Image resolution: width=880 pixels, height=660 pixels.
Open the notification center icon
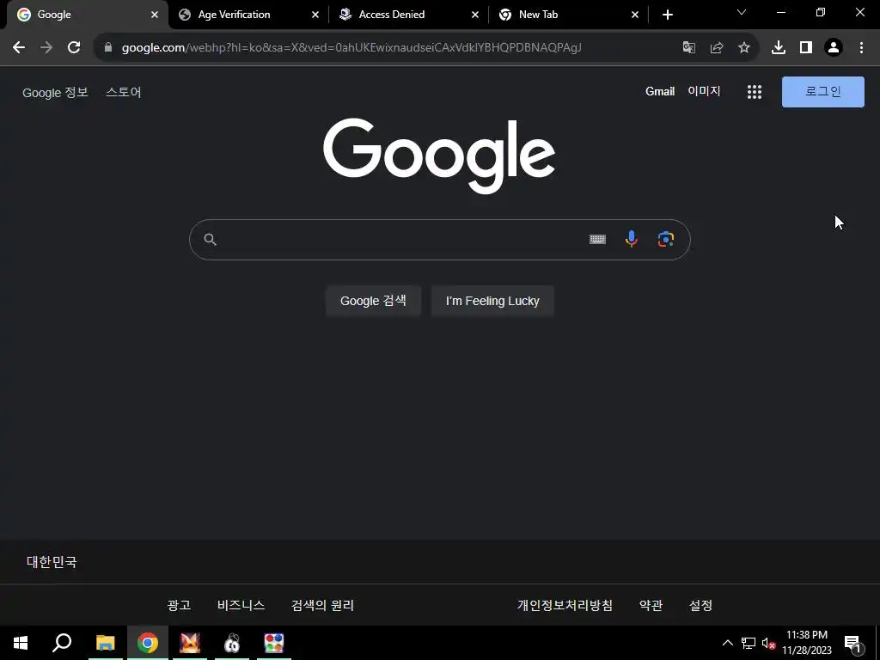852,644
